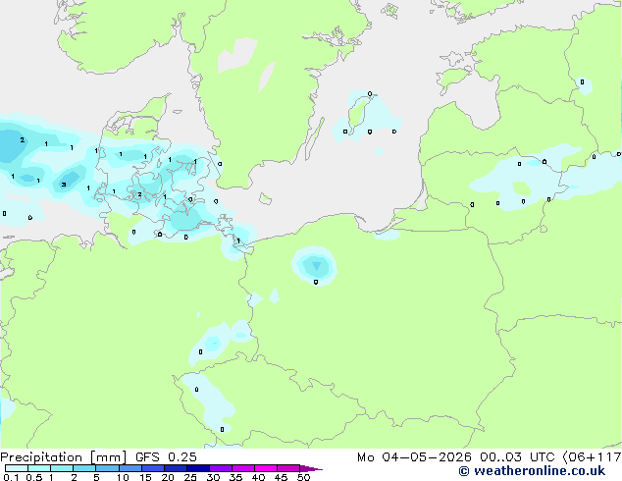Click the '00..03 UTC' time range text
Screen dimensions: 622x481
[x=517, y=457]
